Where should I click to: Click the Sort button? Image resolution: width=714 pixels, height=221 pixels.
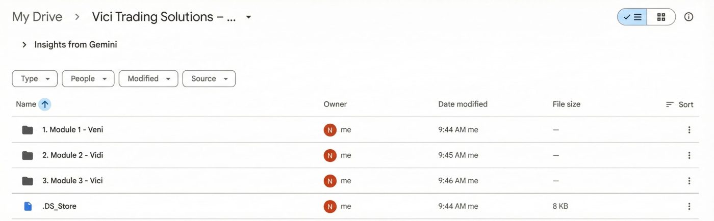pos(680,104)
